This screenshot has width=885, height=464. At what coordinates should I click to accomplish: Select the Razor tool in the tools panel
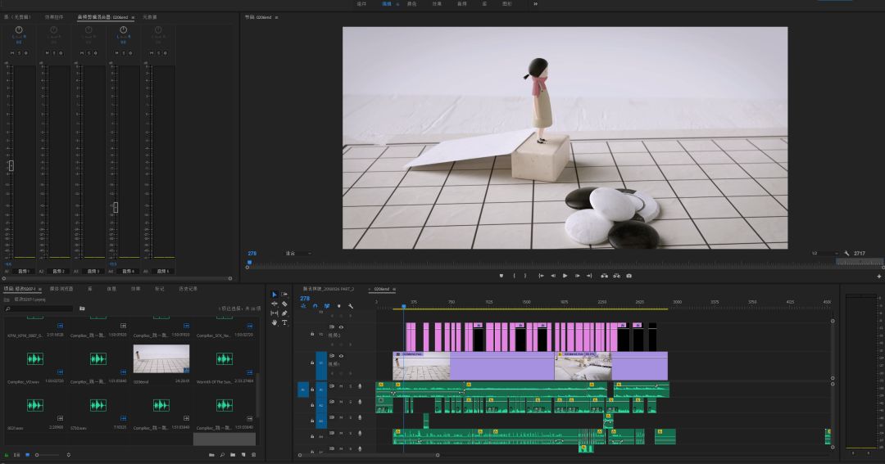(x=284, y=304)
